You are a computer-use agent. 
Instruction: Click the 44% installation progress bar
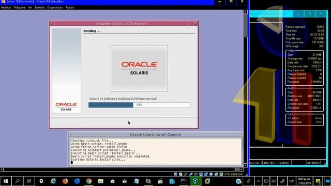(x=139, y=105)
